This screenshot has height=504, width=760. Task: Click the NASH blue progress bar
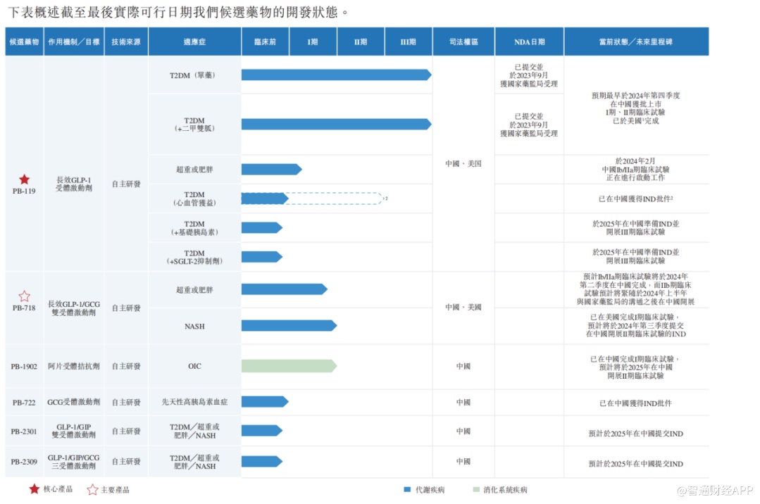[x=289, y=325]
